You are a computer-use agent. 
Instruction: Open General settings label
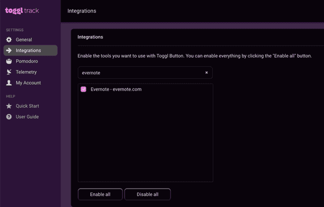[24, 39]
